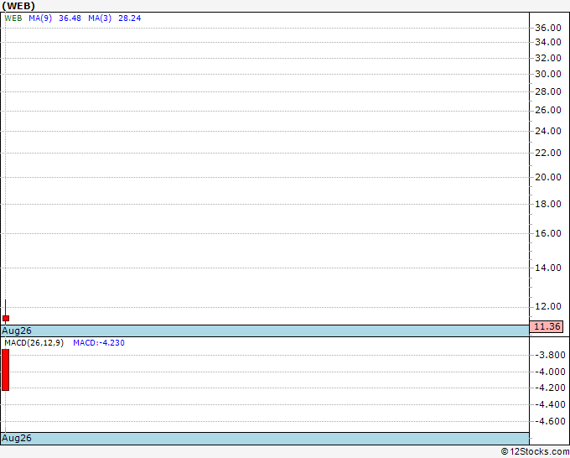Viewport: 570px width, 458px height.
Task: Click the red WEB candlestick body
Action: pyautogui.click(x=6, y=318)
